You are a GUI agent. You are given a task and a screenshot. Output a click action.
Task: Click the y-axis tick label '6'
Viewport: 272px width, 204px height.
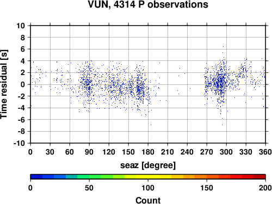tap(23, 49)
